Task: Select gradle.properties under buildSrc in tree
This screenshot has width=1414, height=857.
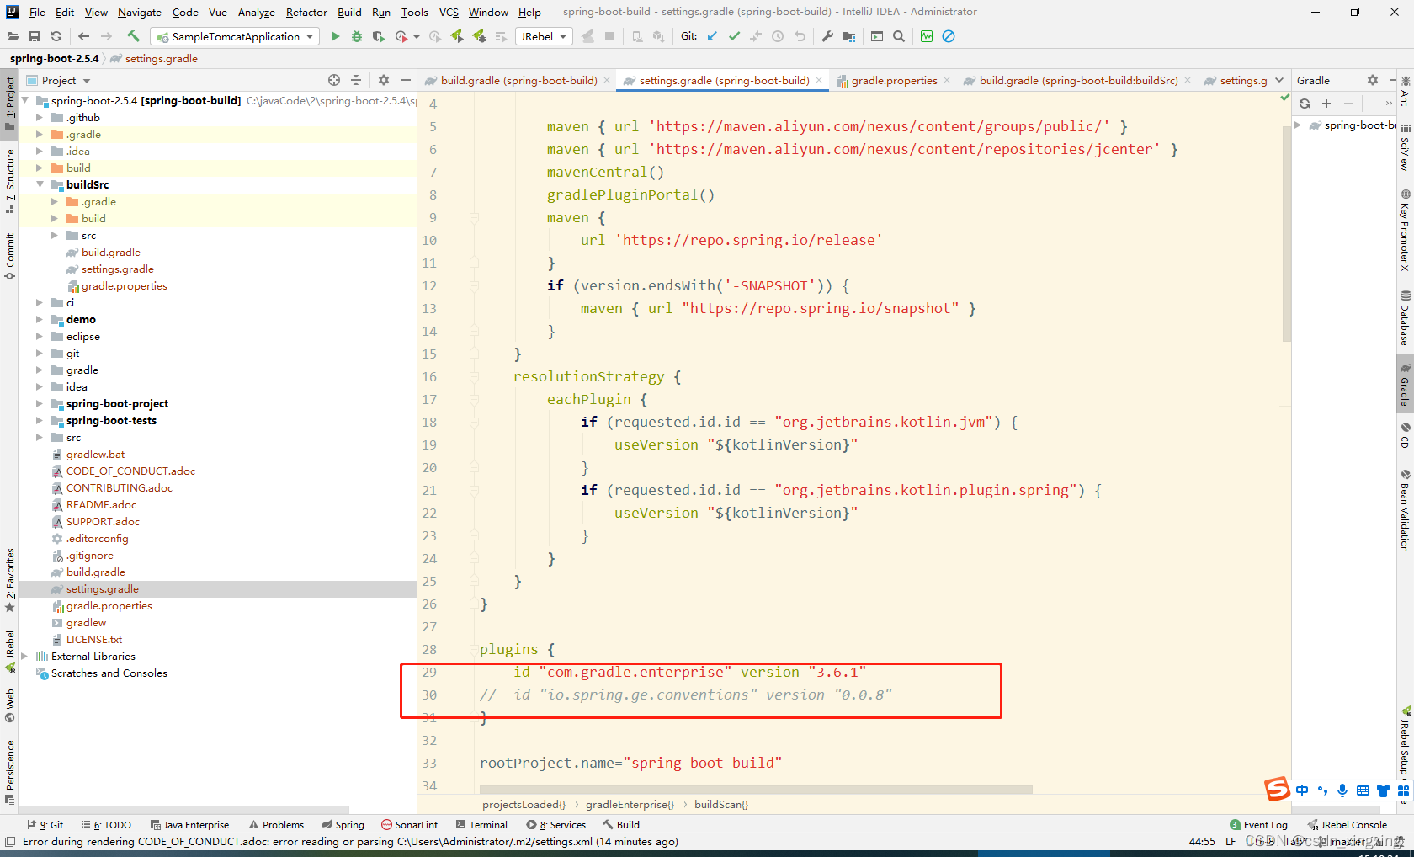Action: (124, 285)
